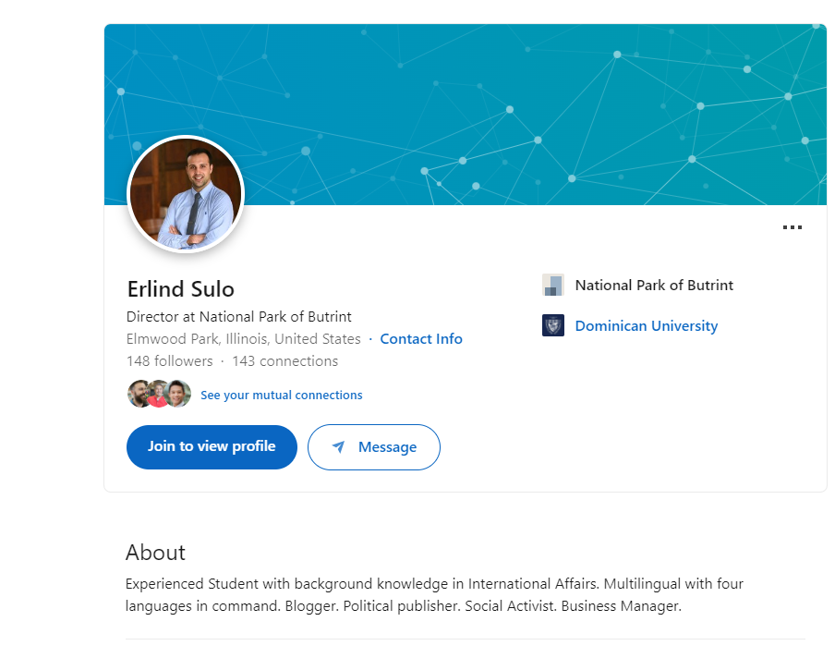Open the Dominican University link
Screen dimensions: 835x670
point(646,325)
